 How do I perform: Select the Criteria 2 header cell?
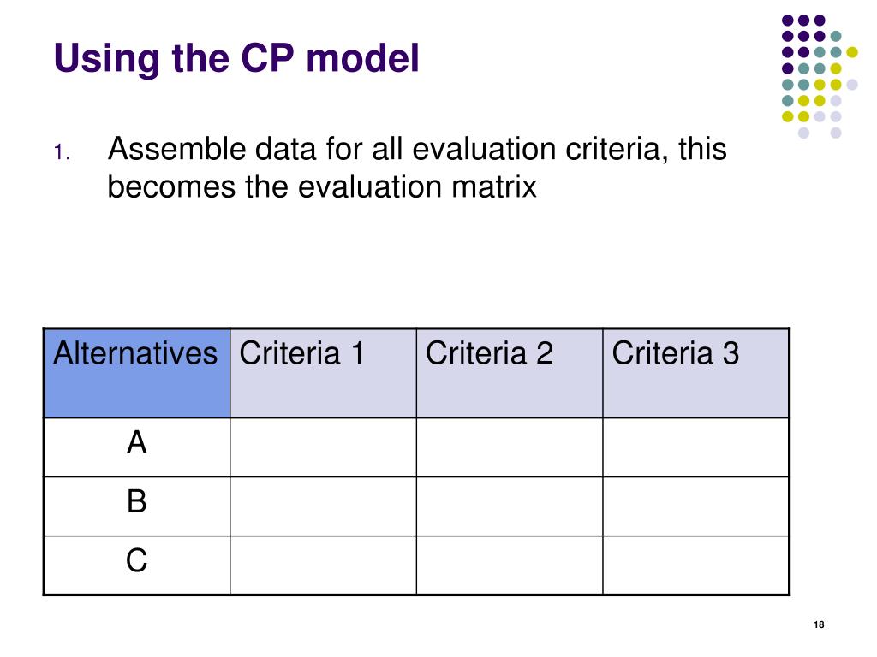coord(510,373)
